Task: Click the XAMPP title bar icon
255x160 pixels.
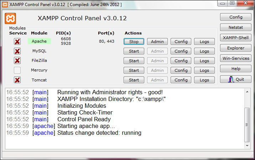Action: (x=5, y=5)
